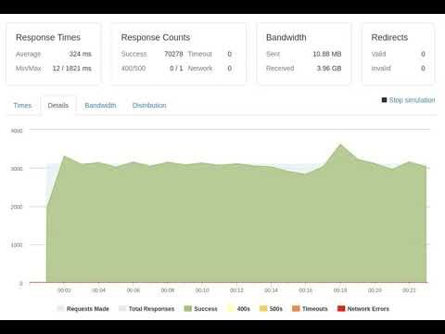
Task: Click the received value 3.96 GB
Action: [329, 69]
